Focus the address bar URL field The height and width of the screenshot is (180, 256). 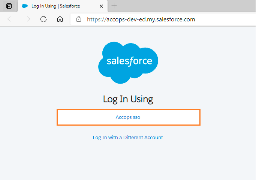coord(169,19)
